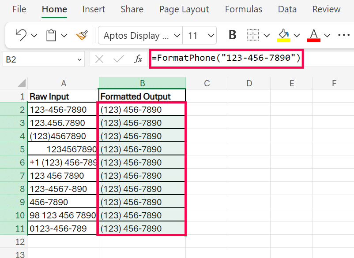
Task: Select cell A9 containing 456-7890
Action: pyautogui.click(x=64, y=202)
